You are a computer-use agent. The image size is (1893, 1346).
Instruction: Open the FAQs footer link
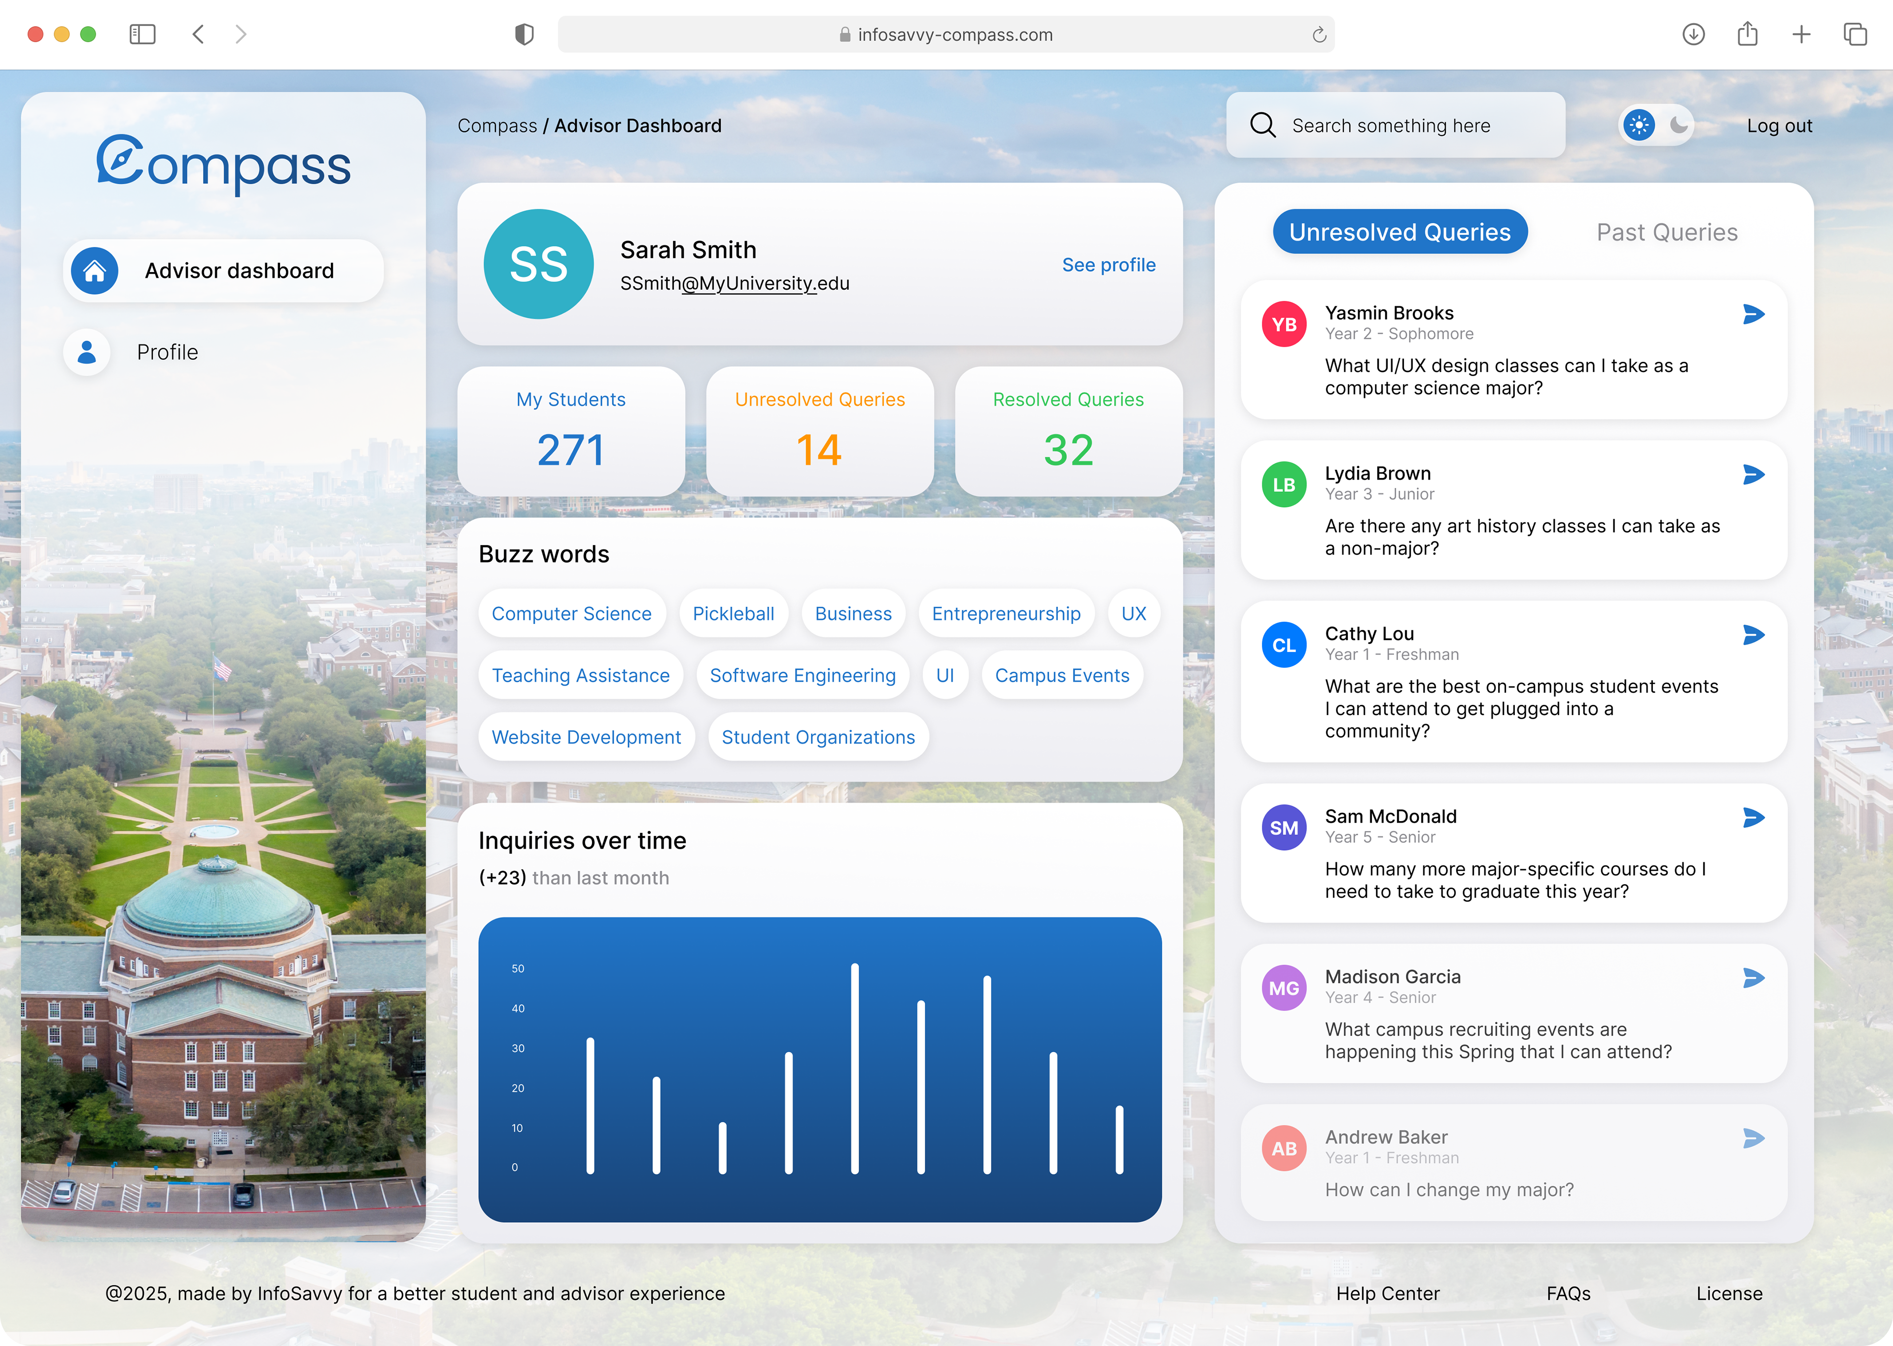point(1568,1293)
